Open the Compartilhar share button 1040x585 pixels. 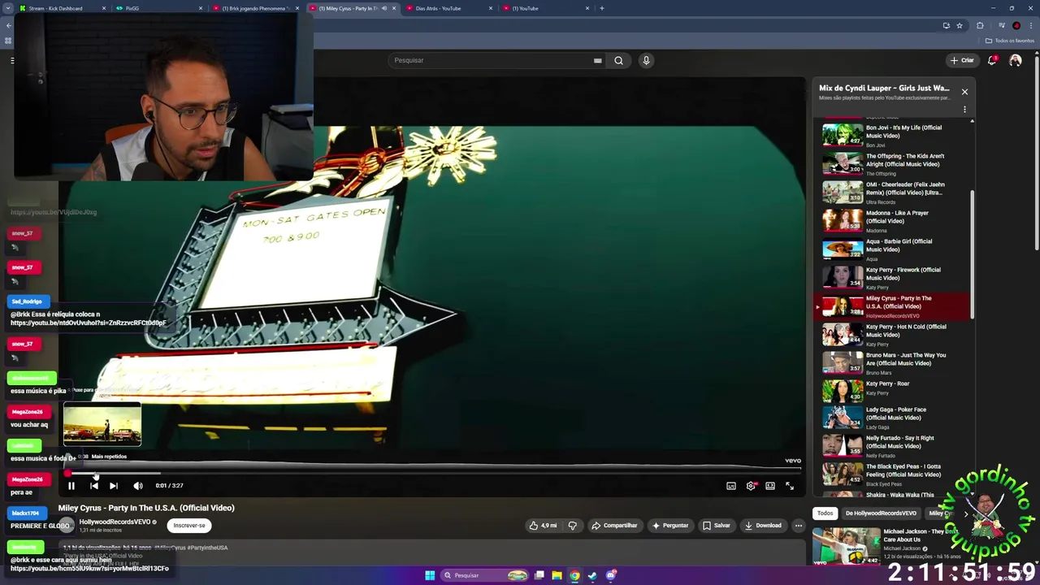pyautogui.click(x=614, y=526)
